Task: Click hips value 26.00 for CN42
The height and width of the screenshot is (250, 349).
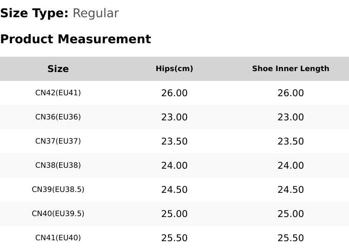Action: click(174, 93)
